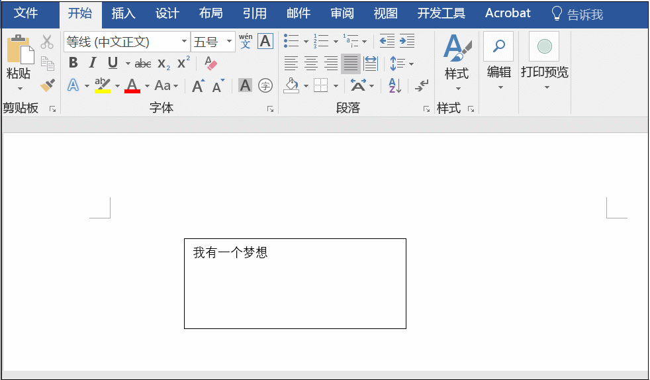
Task: Decrease font size with the smaller A
Action: (x=218, y=85)
